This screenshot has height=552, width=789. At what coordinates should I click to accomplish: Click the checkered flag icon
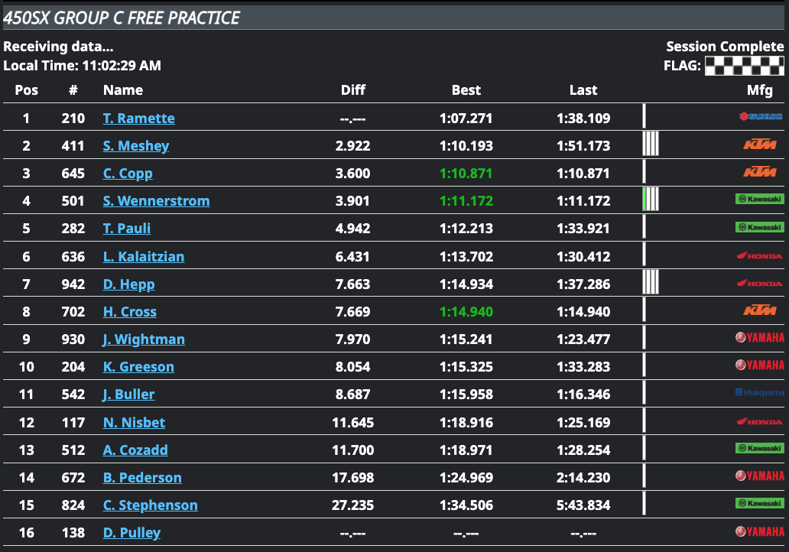pos(744,66)
